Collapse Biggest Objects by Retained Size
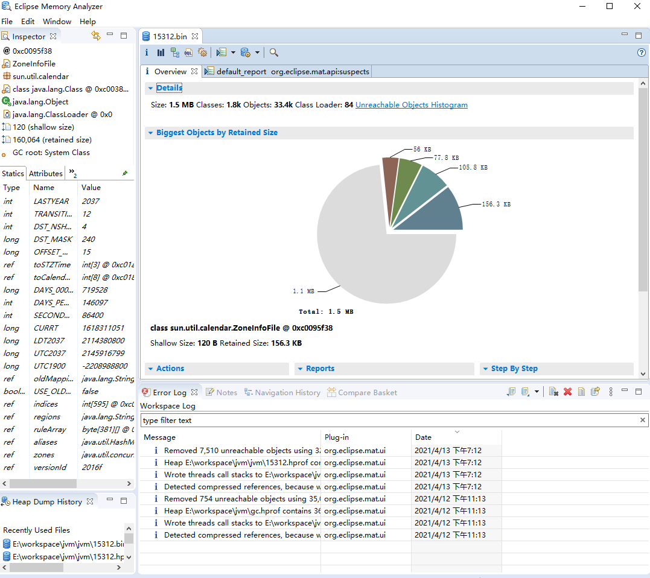The width and height of the screenshot is (650, 578). pyautogui.click(x=150, y=133)
